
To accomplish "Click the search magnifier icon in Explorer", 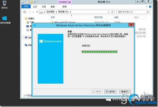I will coord(148,12).
